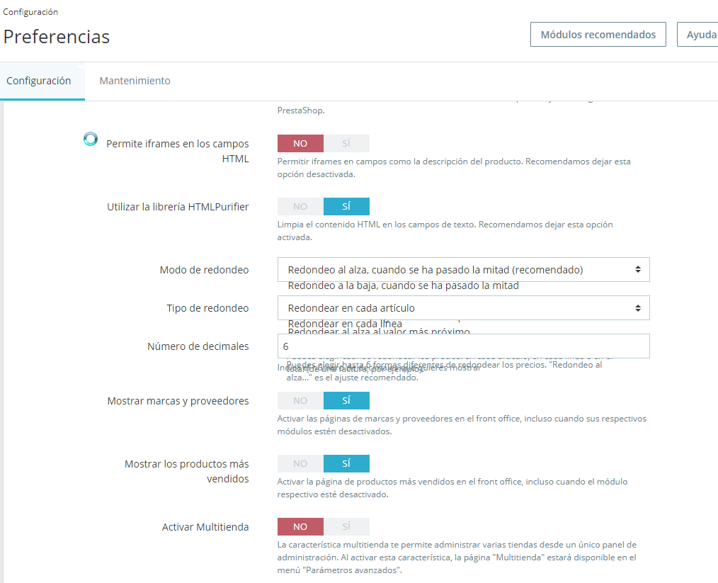Set Mostrar marcas y proveedores to NO
This screenshot has height=583, width=718.
point(300,401)
